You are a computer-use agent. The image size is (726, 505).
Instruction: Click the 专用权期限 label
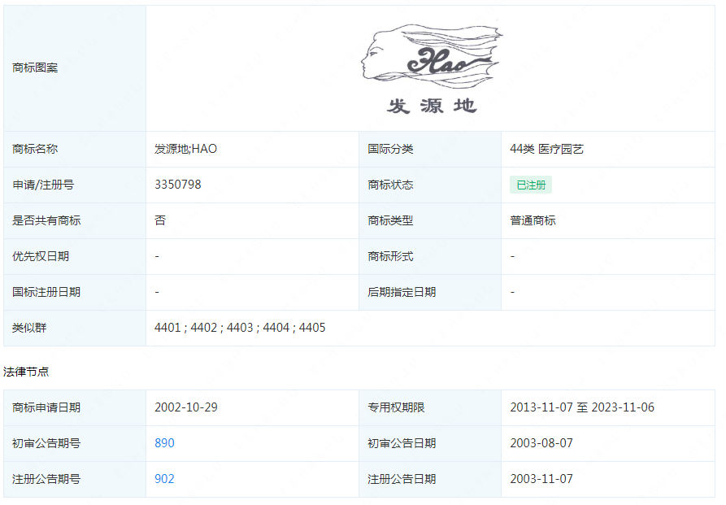pos(397,407)
